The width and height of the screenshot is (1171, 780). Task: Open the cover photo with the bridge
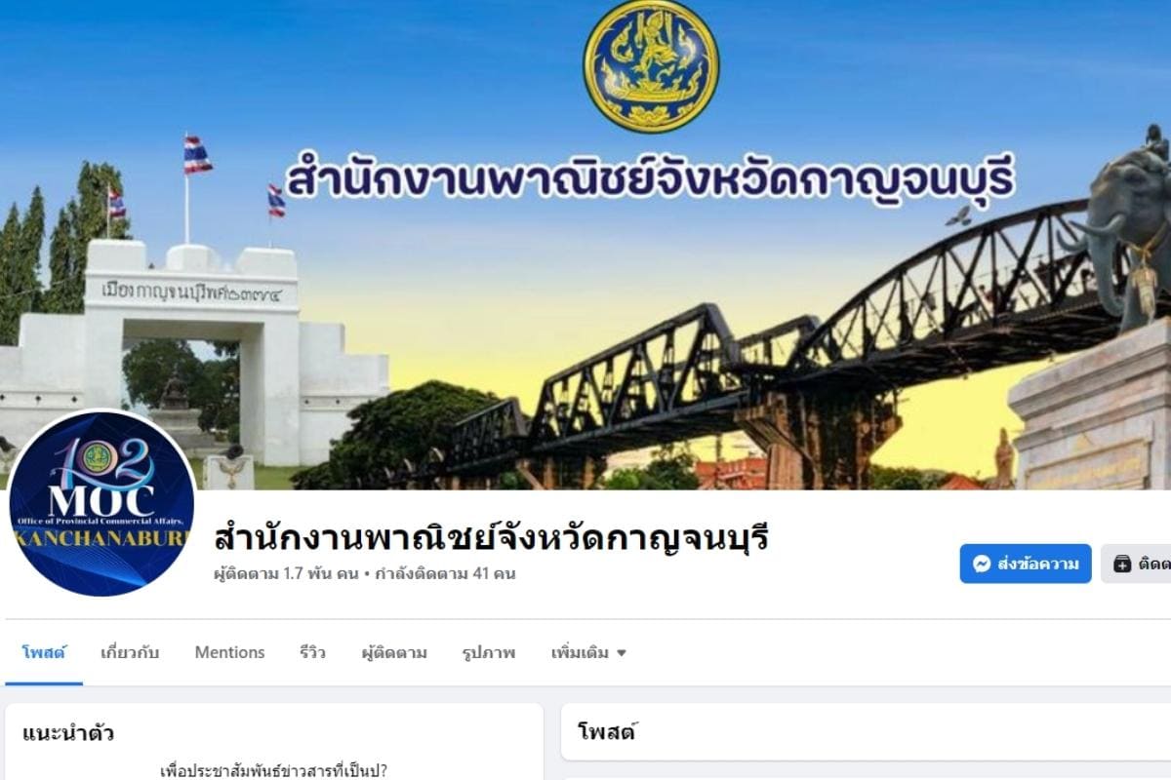(585, 244)
